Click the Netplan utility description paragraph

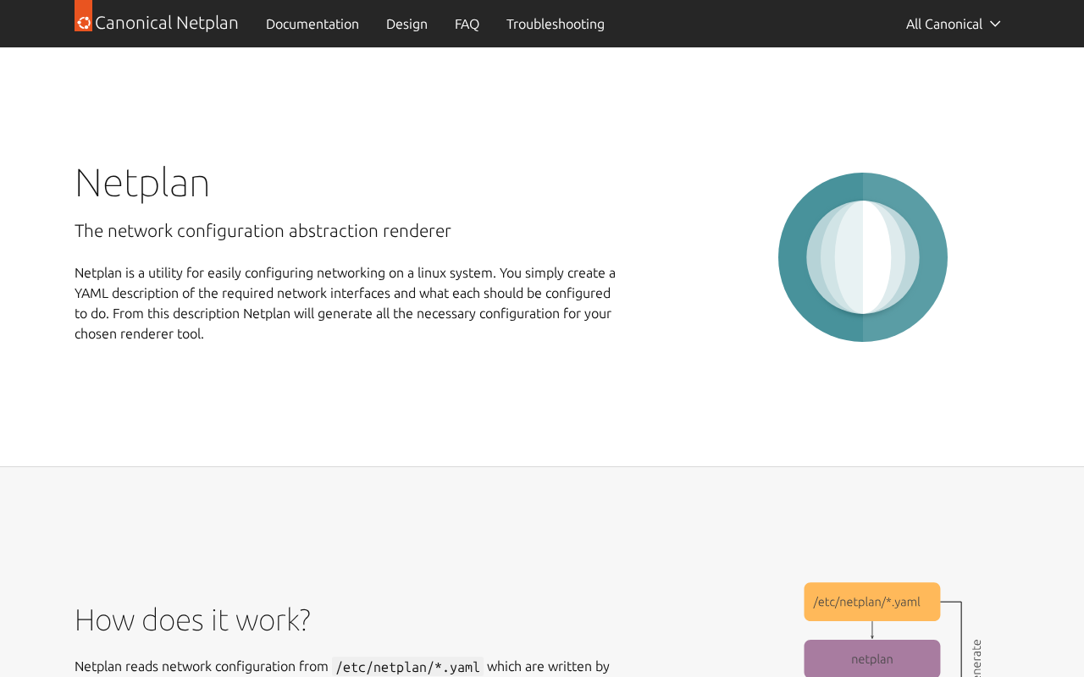(346, 303)
